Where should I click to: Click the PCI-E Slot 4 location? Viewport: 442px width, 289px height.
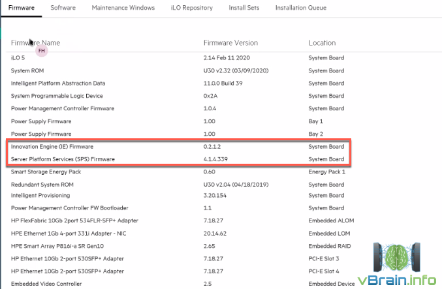point(324,271)
